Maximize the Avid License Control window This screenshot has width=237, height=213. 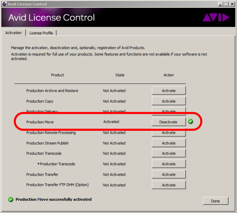click(226, 4)
